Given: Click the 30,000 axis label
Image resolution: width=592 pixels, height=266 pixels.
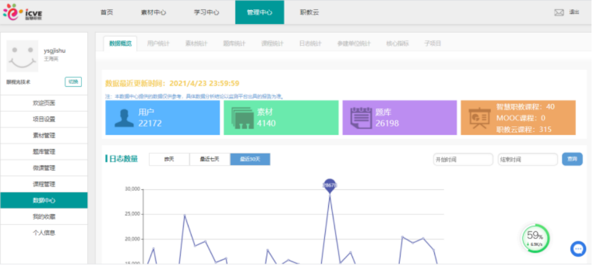Looking at the screenshot, I should click(133, 189).
